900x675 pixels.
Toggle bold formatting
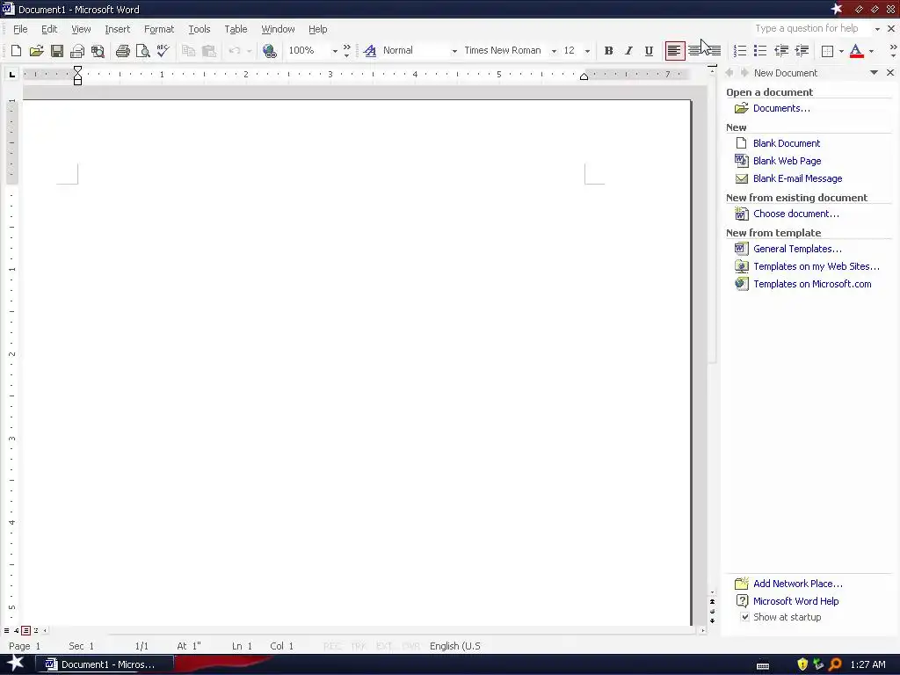coord(608,50)
